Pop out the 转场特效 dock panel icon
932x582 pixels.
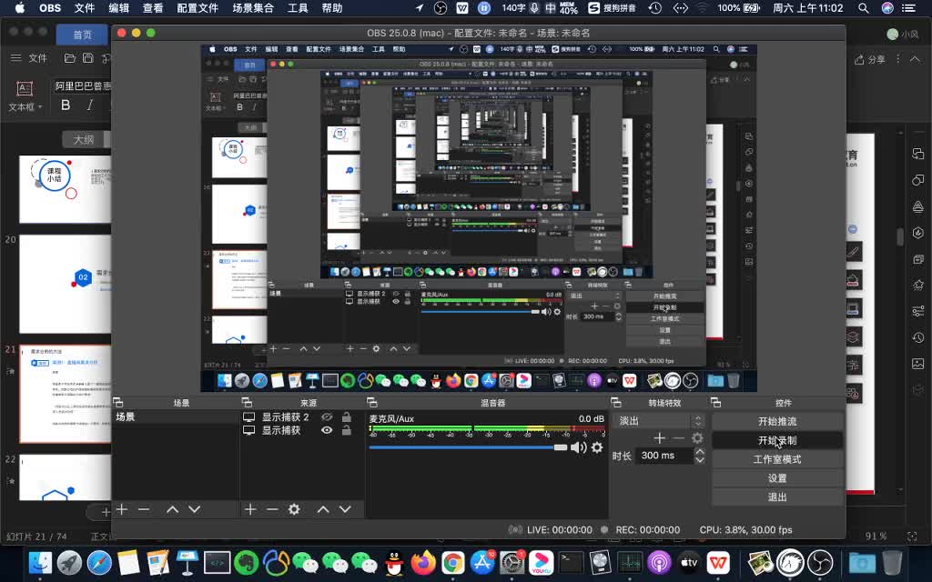tap(616, 403)
